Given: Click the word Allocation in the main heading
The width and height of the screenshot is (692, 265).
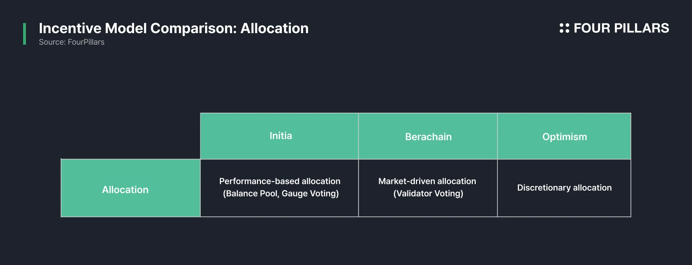Looking at the screenshot, I should pyautogui.click(x=275, y=28).
